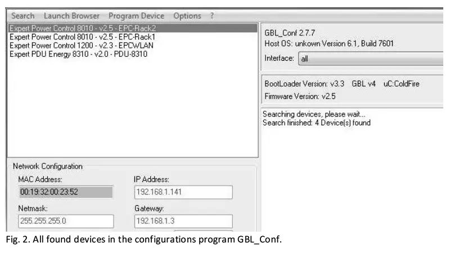Viewport: 450px width, 253px height.
Task: Open the Search menu
Action: (22, 16)
